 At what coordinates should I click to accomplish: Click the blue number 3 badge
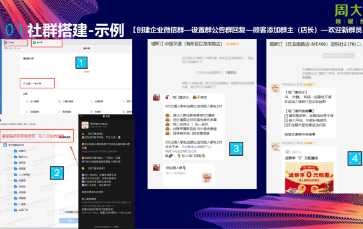click(x=236, y=148)
